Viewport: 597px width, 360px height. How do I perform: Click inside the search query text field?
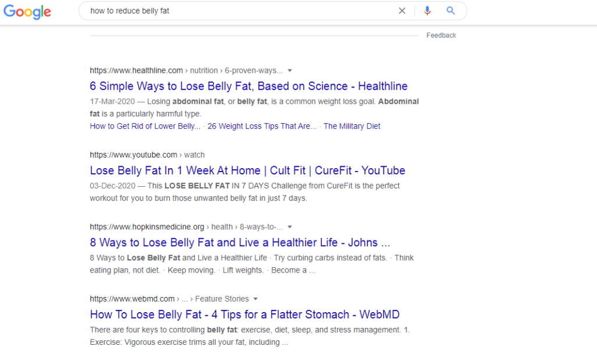(x=233, y=11)
